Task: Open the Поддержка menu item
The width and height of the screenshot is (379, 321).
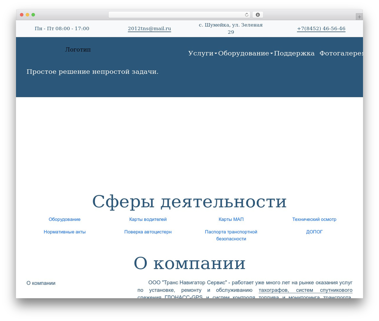Action: (x=294, y=53)
